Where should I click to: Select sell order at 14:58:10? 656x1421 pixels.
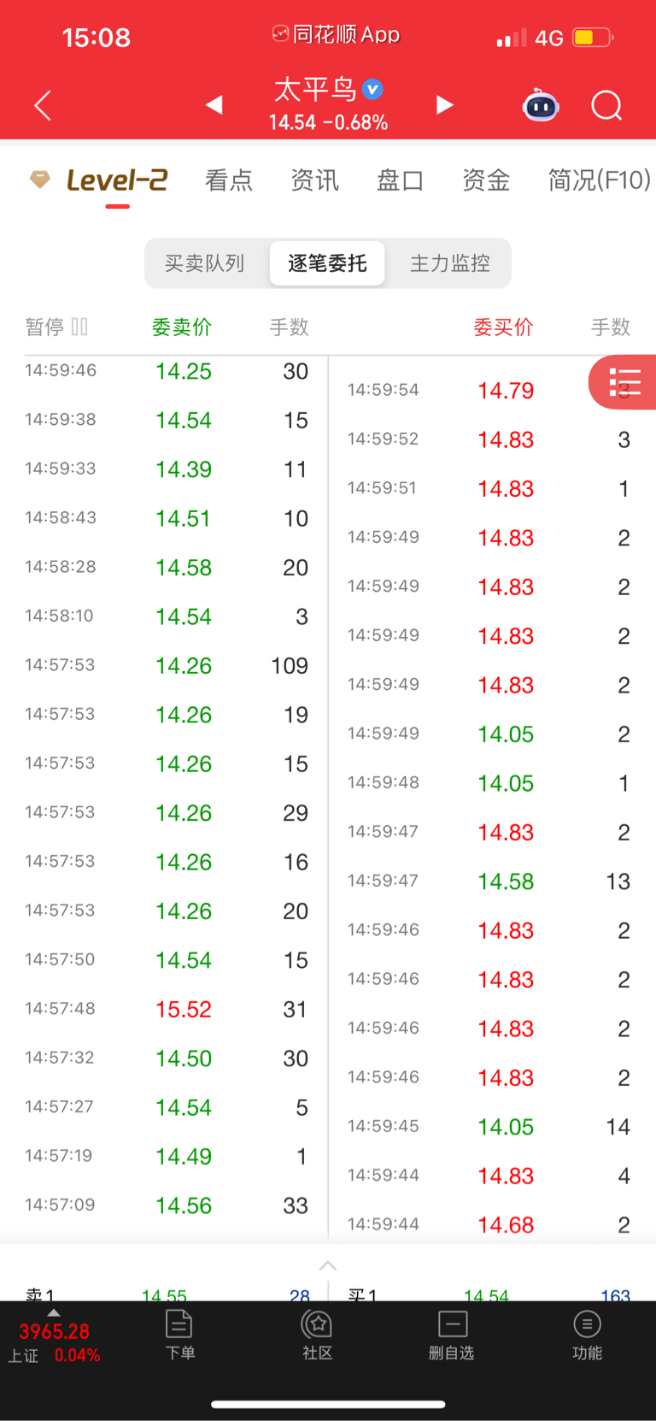pyautogui.click(x=167, y=616)
